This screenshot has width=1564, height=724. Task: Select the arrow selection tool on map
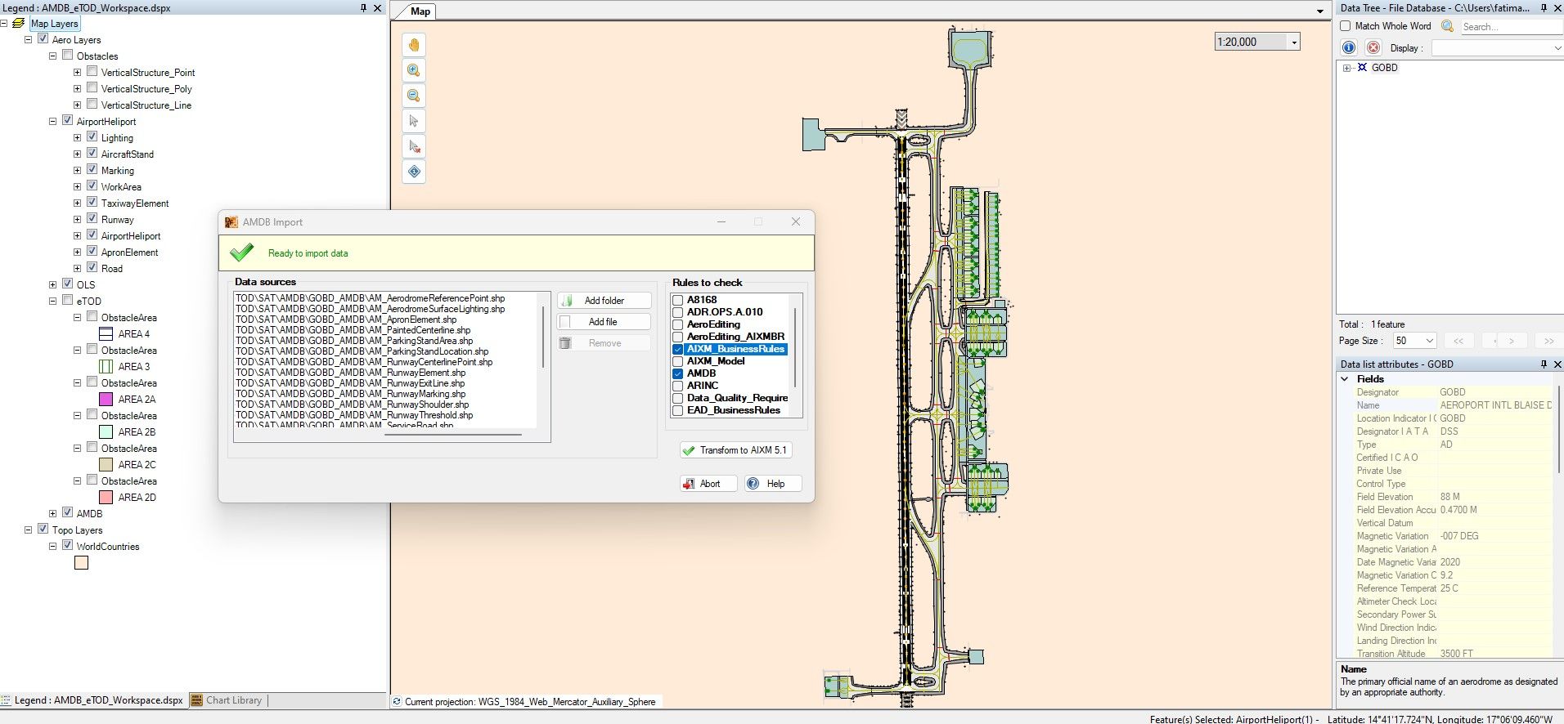pos(414,121)
